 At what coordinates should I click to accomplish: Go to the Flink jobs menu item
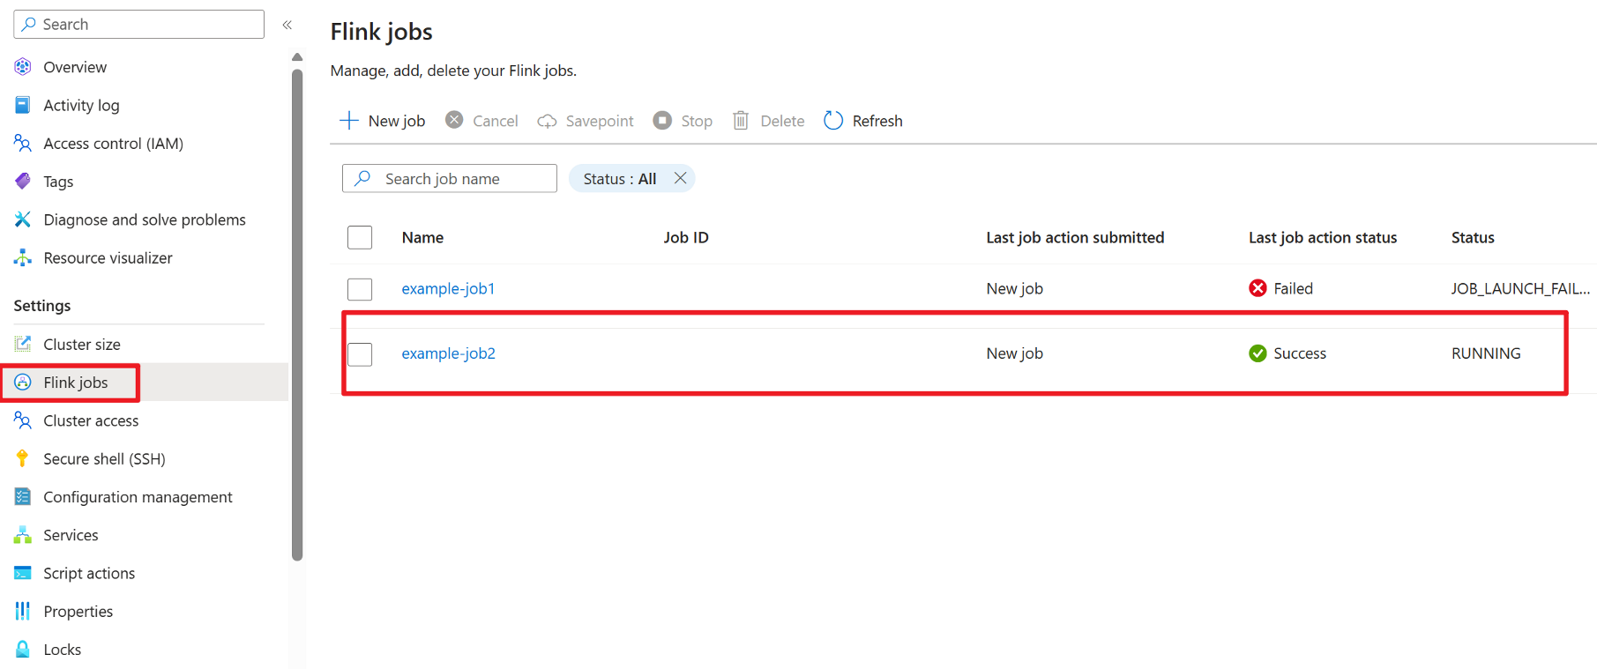[76, 383]
